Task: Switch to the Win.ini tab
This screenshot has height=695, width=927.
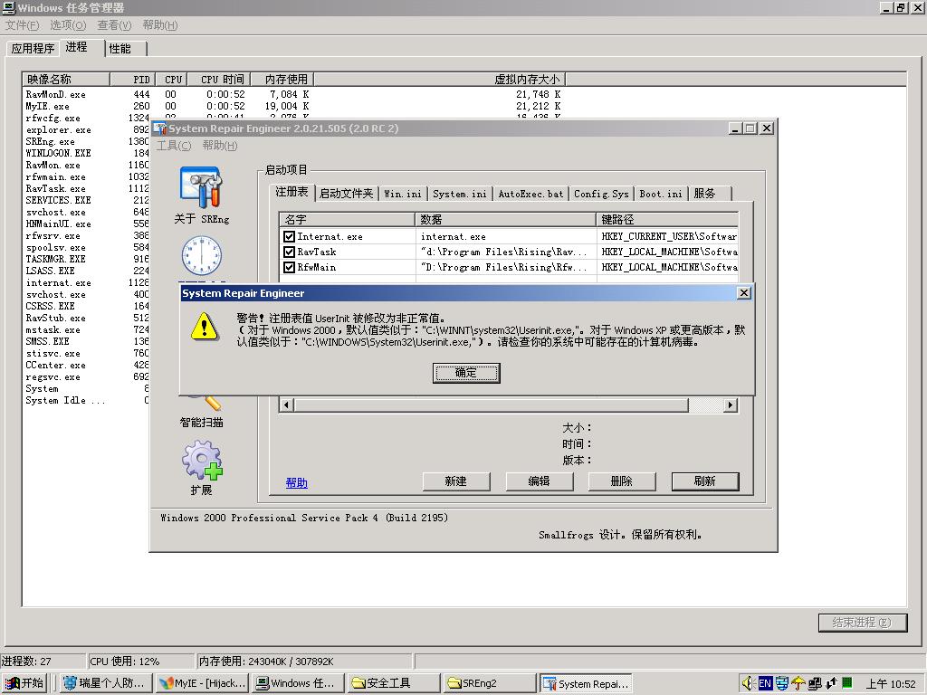Action: tap(403, 194)
